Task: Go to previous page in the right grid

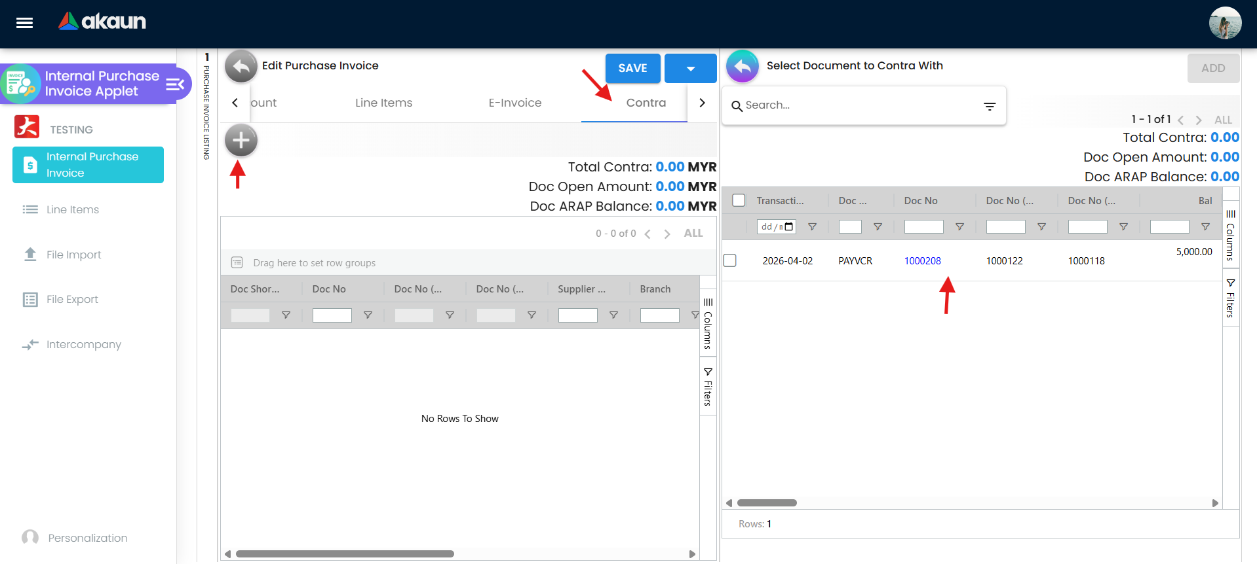Action: (1181, 120)
